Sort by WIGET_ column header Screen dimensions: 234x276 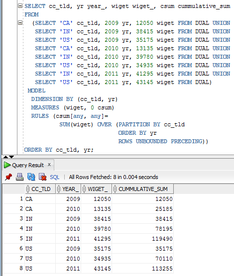(x=97, y=189)
